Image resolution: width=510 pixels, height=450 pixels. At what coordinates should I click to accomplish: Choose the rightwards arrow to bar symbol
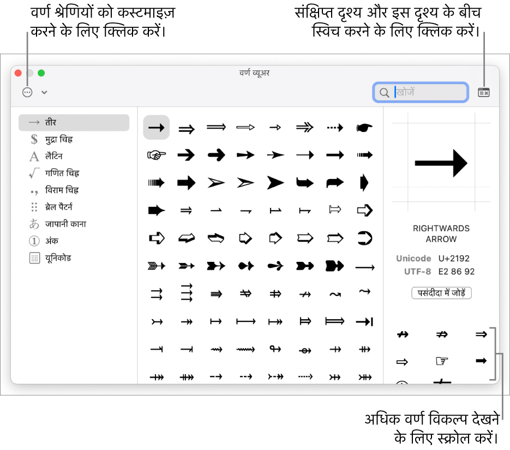[364, 322]
